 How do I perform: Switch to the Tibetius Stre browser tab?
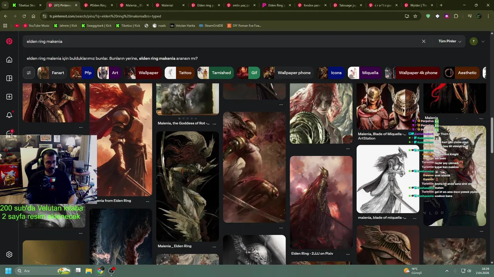pyautogui.click(x=27, y=5)
